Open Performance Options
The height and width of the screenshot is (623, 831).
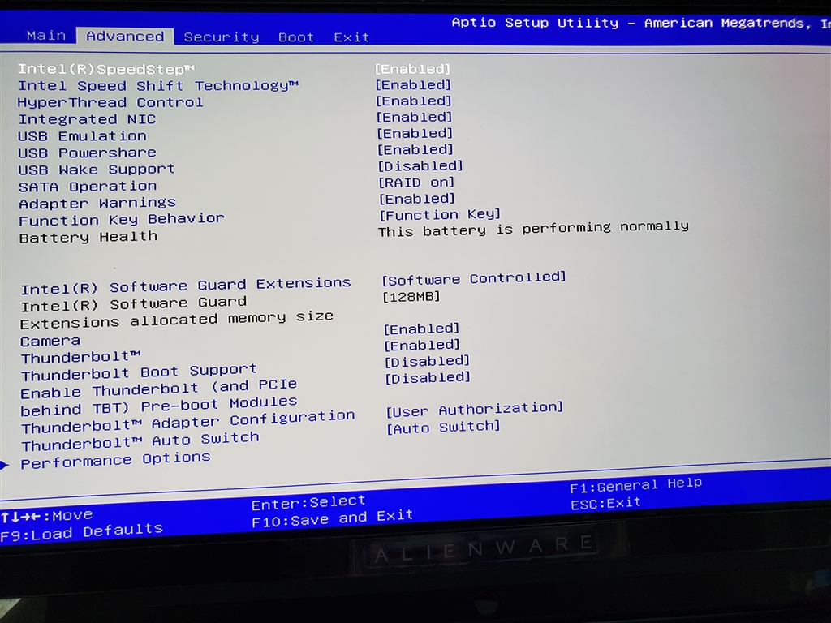click(115, 460)
